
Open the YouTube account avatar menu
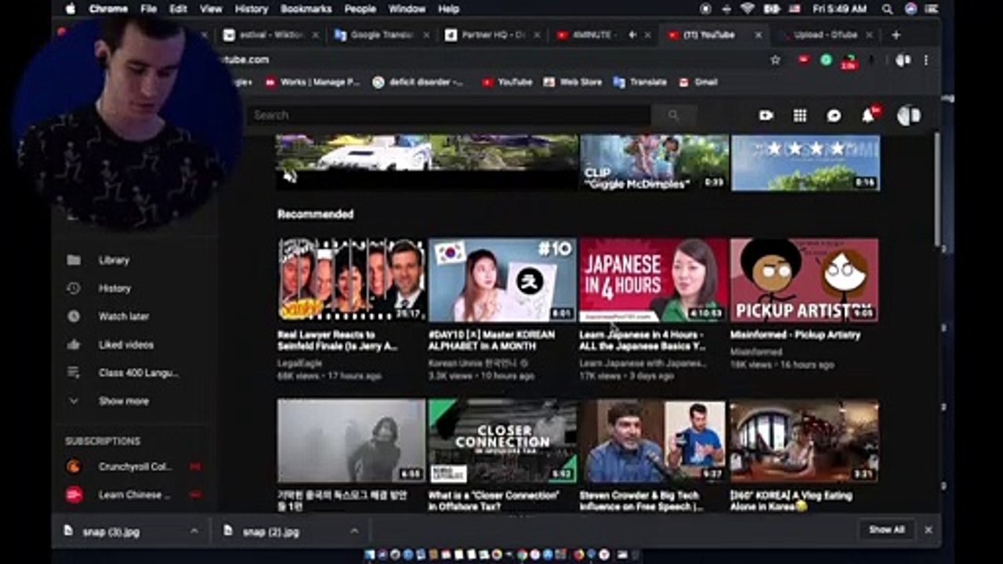tap(908, 115)
